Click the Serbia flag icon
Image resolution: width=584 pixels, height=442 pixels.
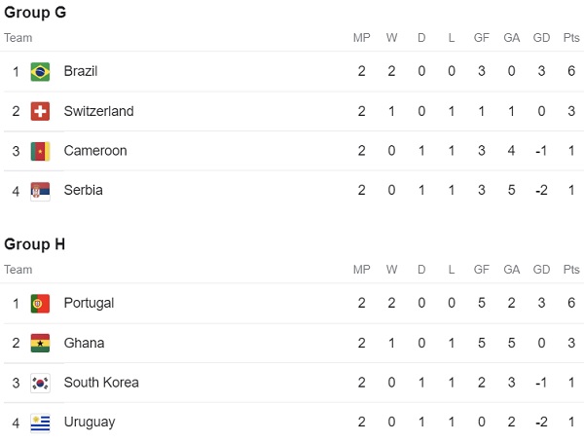(40, 191)
